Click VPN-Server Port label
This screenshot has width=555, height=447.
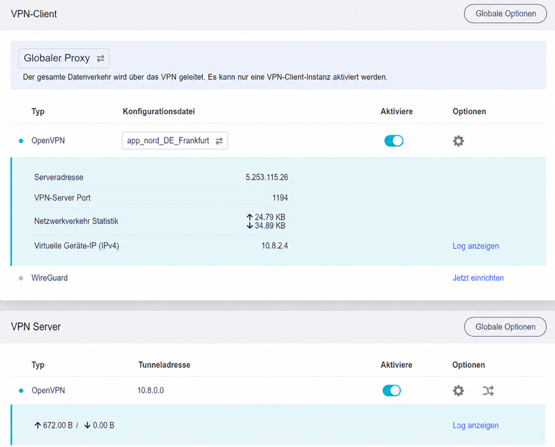click(x=62, y=198)
